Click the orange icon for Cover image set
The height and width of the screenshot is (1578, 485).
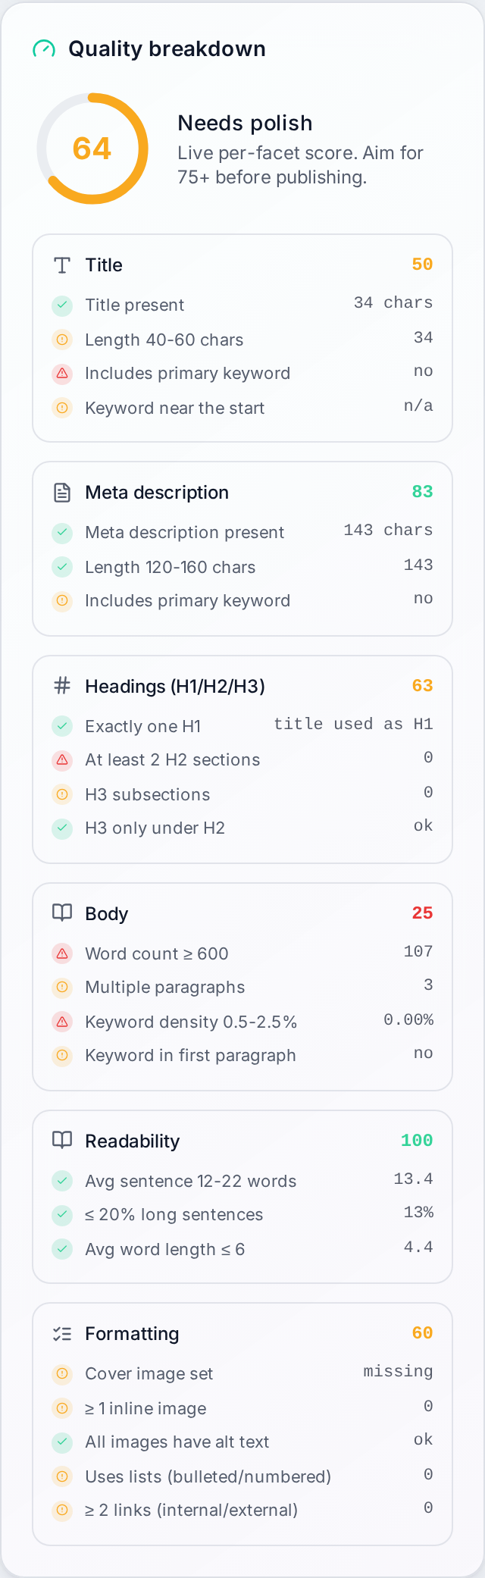click(x=62, y=1373)
